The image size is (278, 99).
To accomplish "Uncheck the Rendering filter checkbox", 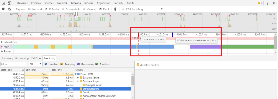I will (x=78, y=64).
